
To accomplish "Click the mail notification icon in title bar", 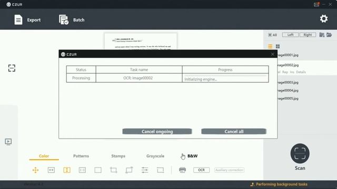I will [316, 4].
